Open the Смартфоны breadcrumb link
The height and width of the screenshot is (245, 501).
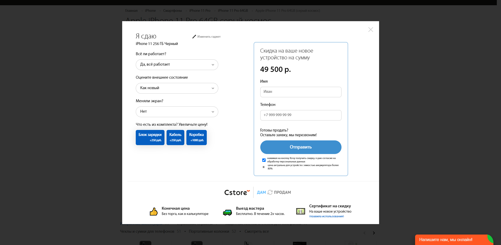click(x=173, y=11)
